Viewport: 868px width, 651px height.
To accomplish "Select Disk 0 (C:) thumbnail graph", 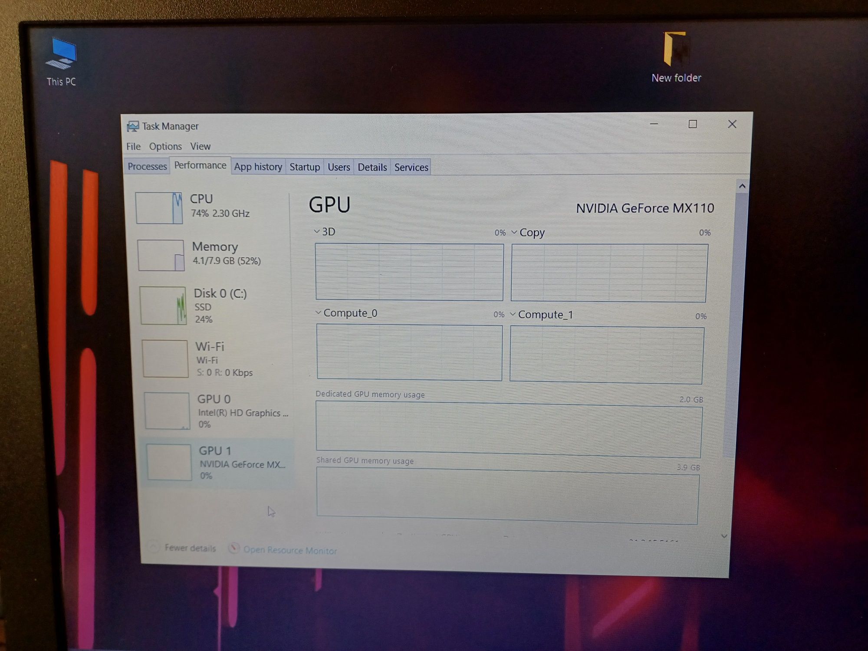I will point(163,306).
